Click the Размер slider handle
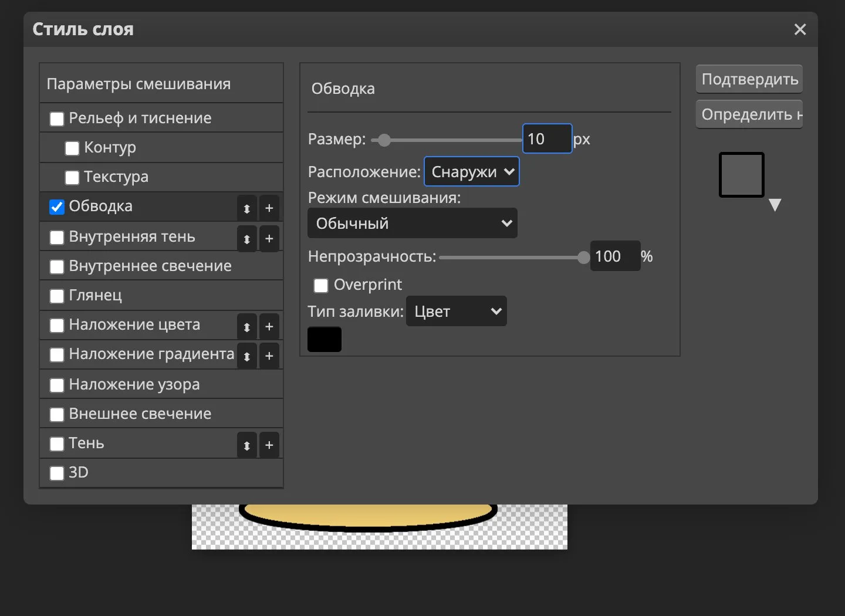 pyautogui.click(x=384, y=140)
